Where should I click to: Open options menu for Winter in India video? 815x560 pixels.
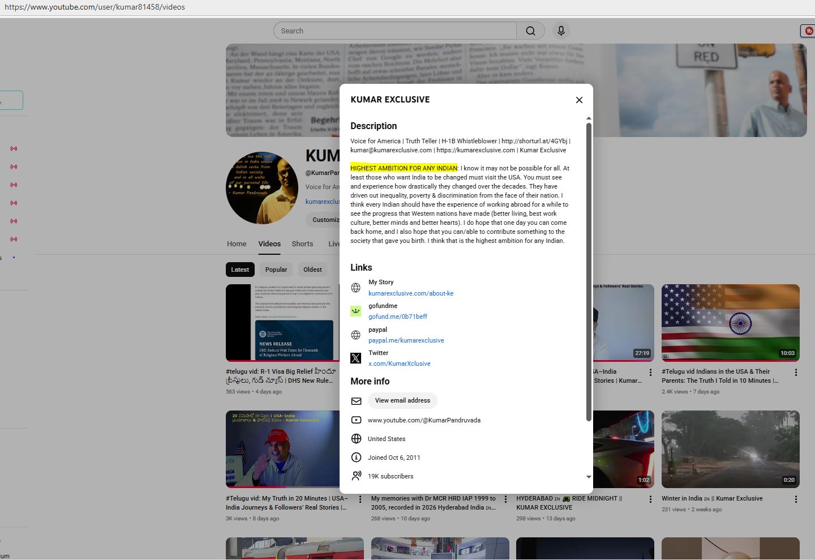pos(796,499)
